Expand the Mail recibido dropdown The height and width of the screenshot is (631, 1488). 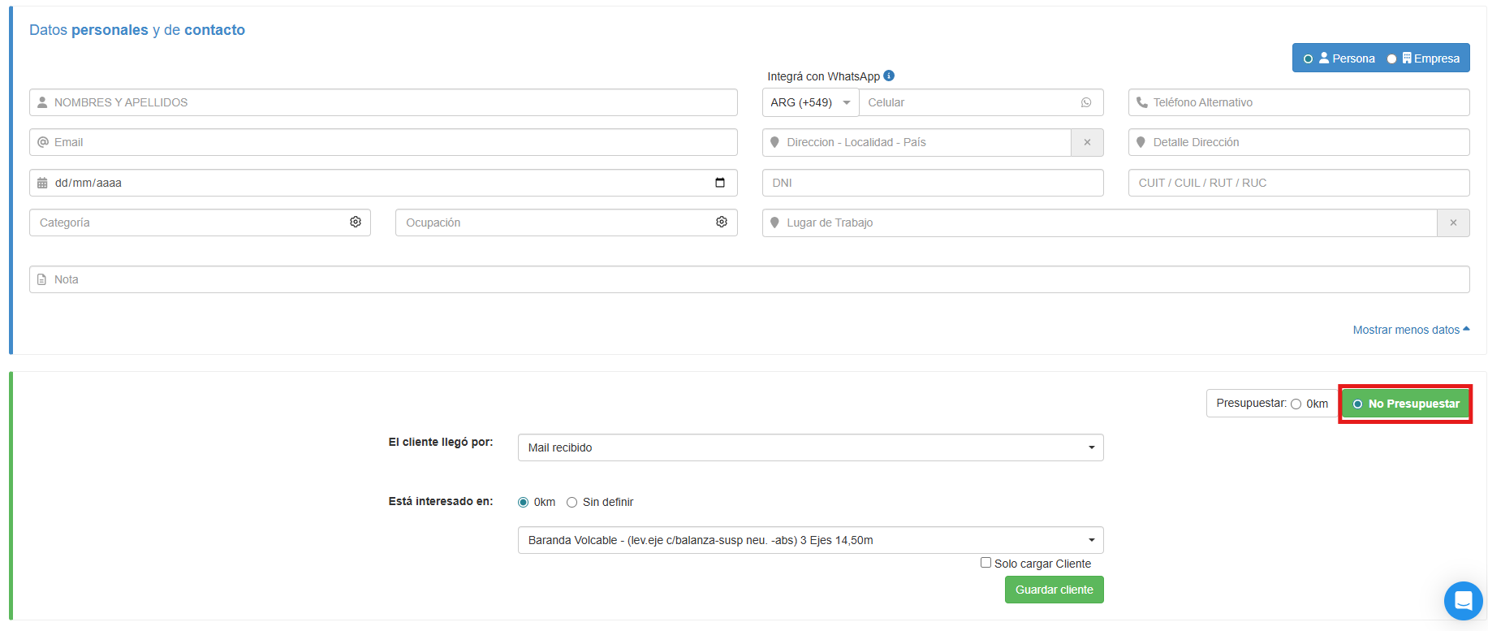[809, 447]
